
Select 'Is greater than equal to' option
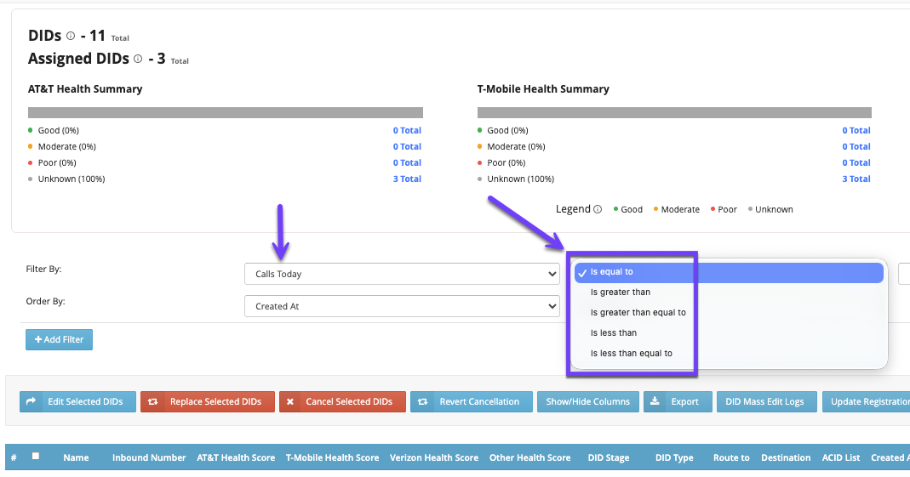[638, 313]
